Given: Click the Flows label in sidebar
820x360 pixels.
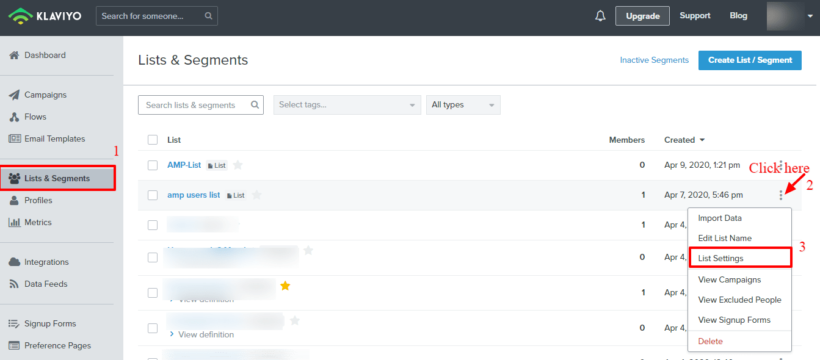Looking at the screenshot, I should [x=35, y=117].
